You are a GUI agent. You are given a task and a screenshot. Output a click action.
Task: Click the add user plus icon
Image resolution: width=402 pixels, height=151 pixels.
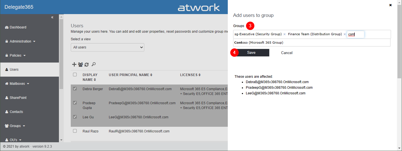click(x=74, y=65)
